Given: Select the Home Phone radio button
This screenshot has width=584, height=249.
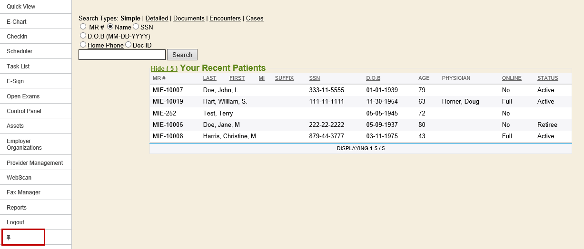Looking at the screenshot, I should (83, 45).
